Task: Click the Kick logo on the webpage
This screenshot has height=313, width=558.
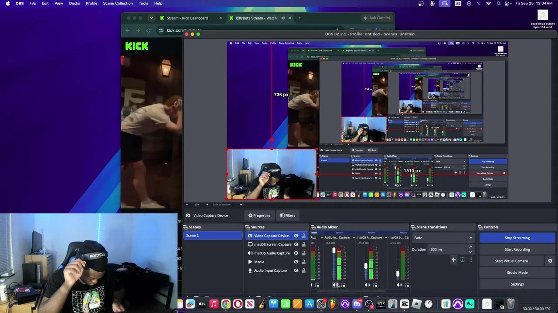Action: pyautogui.click(x=137, y=46)
